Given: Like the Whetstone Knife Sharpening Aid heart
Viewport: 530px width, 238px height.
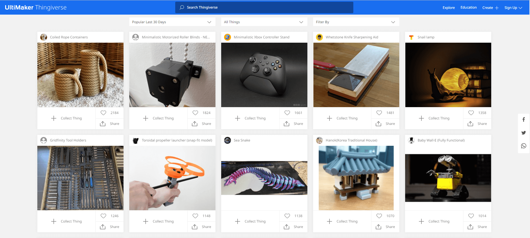Looking at the screenshot, I should point(379,113).
